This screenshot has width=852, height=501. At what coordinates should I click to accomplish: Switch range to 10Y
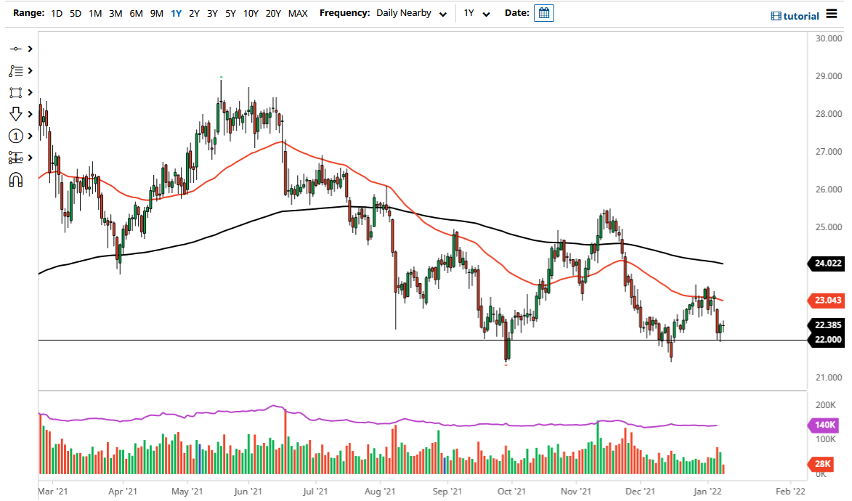[251, 13]
